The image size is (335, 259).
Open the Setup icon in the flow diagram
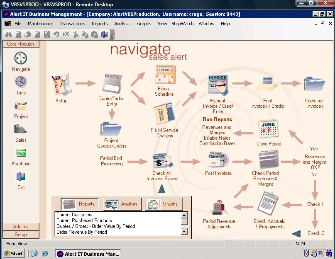coord(61,85)
